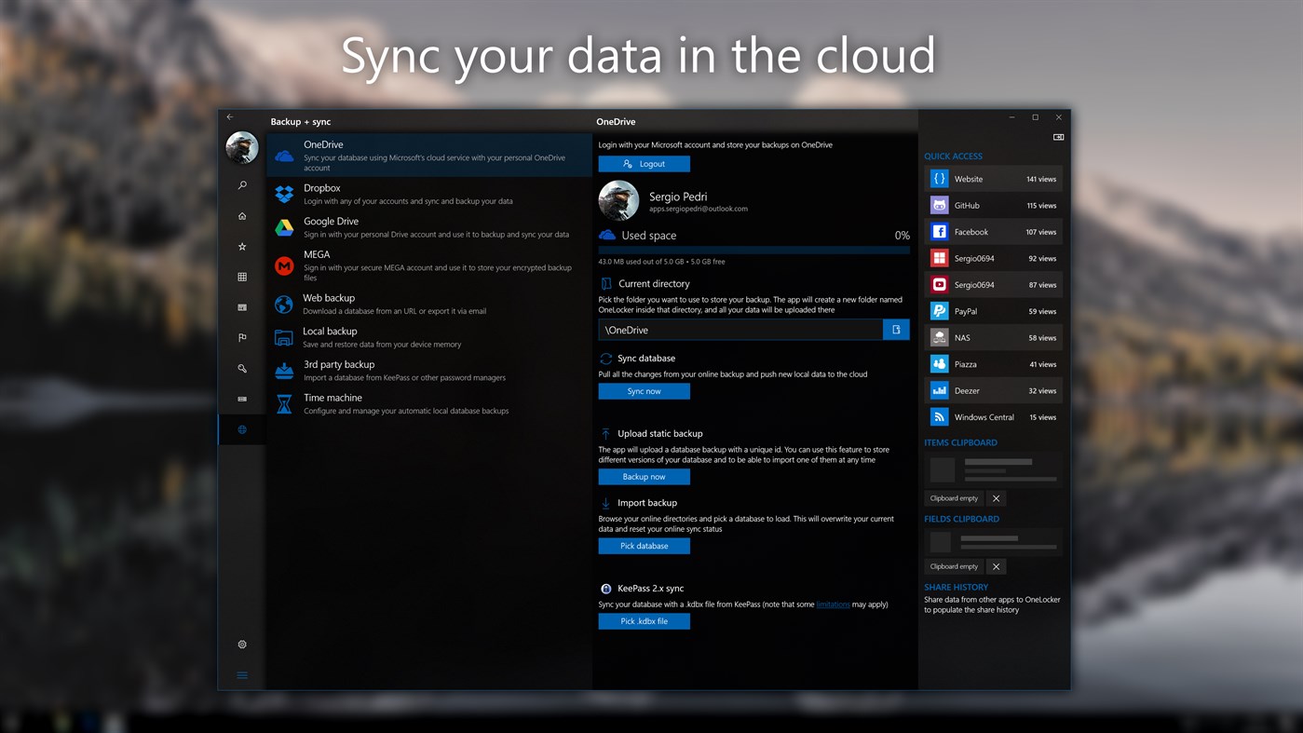Select MEGA encrypted backup option
This screenshot has width=1303, height=733.
pyautogui.click(x=429, y=265)
